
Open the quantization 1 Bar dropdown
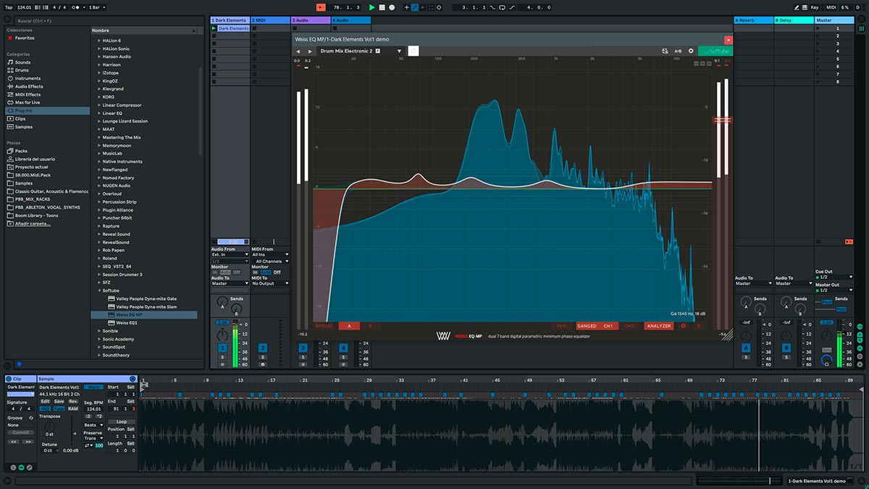(96, 7)
